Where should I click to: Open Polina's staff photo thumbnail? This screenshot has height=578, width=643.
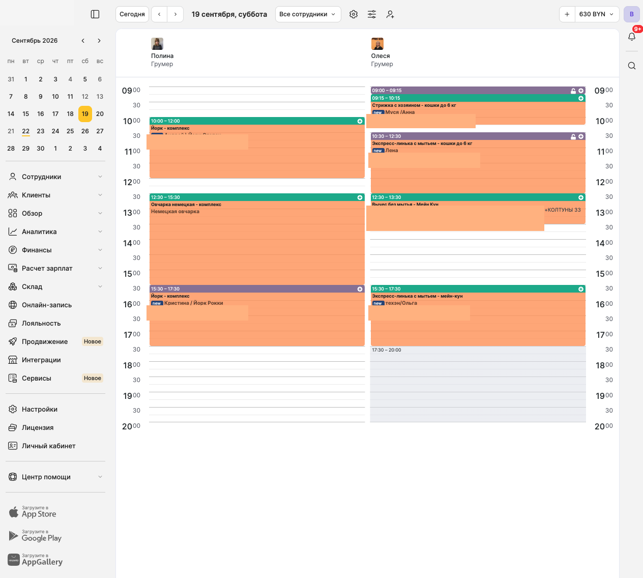[157, 44]
